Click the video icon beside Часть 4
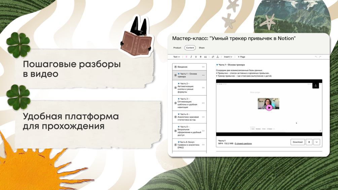This screenshot has width=338, height=190. [176, 117]
